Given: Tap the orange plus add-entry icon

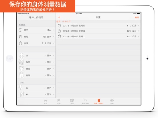Looking at the screenshot, I should point(59,17).
